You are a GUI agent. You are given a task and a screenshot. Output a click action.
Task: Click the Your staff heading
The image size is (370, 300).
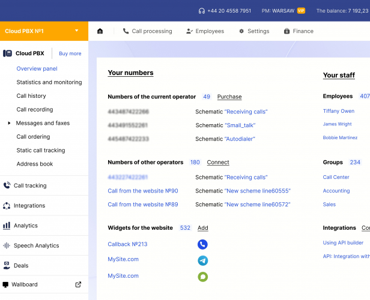(x=339, y=75)
